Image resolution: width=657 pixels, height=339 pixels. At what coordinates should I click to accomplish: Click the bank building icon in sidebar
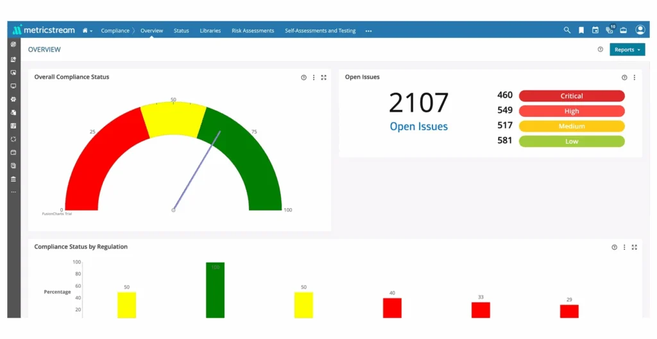coord(13,179)
